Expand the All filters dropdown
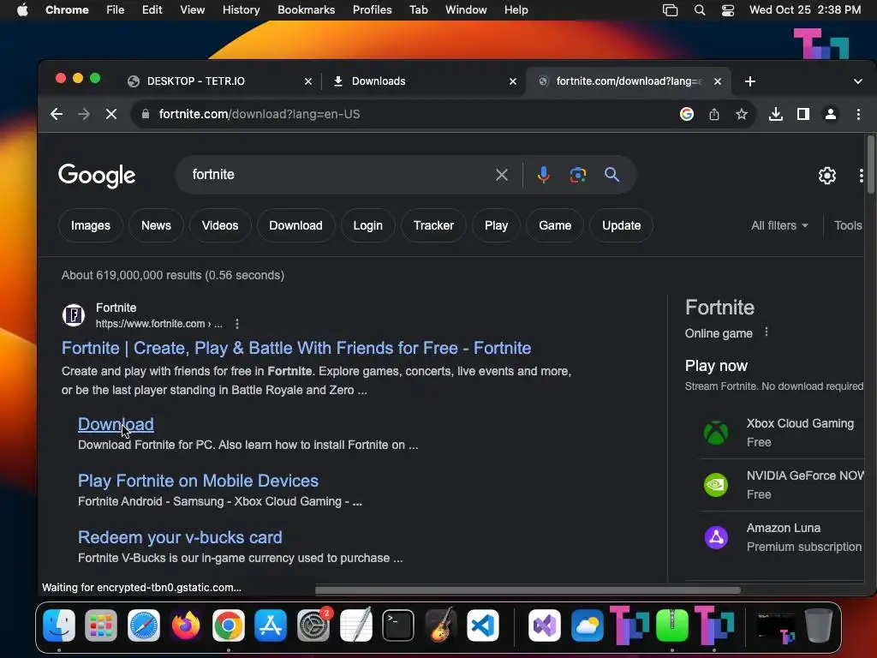The image size is (877, 658). point(779,225)
